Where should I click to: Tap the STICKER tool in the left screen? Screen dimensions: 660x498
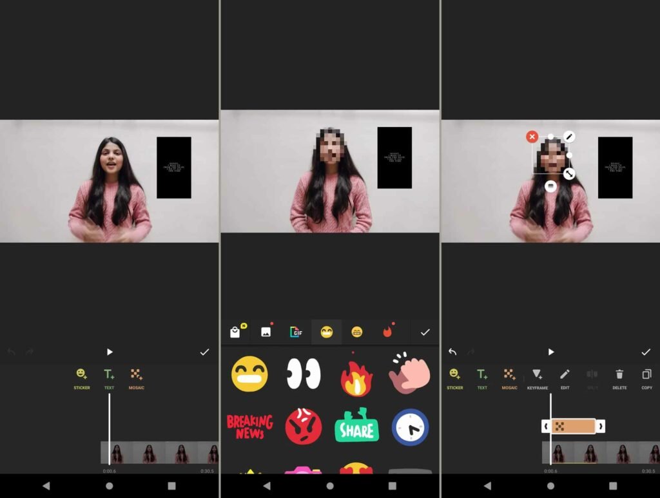point(82,379)
